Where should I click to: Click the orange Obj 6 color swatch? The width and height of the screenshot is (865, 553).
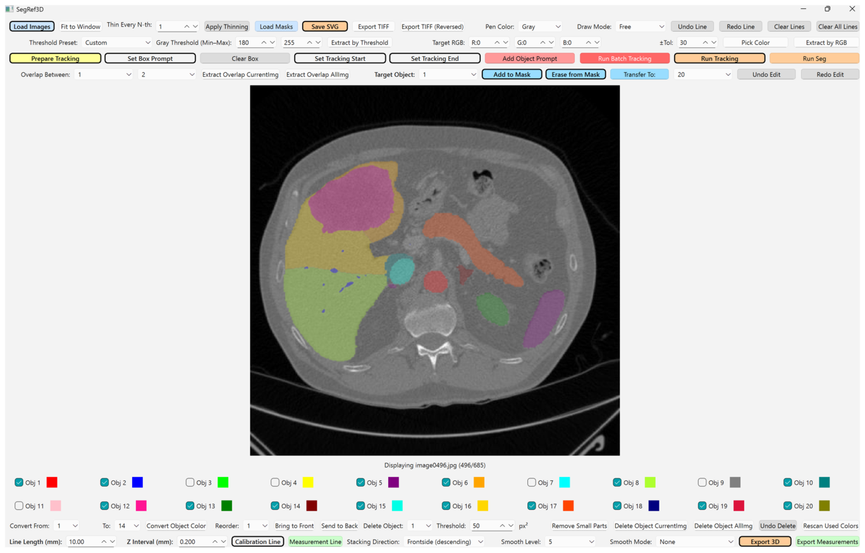[x=479, y=482]
